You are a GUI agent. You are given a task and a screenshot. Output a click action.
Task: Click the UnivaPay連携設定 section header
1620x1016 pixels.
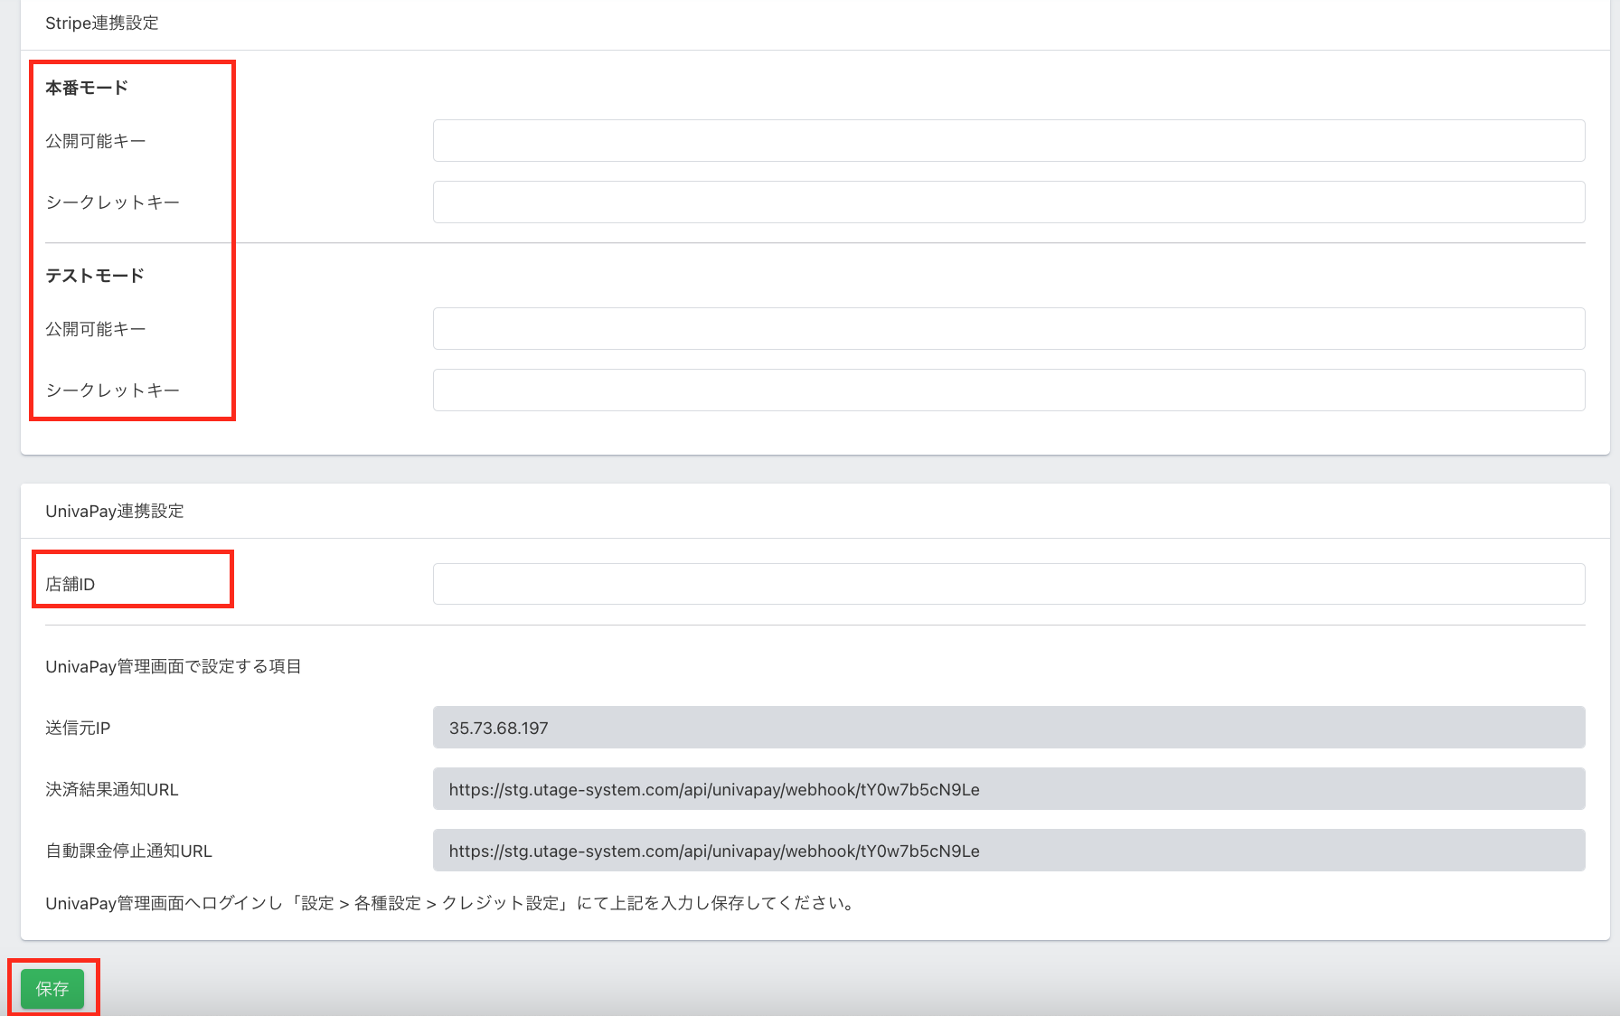[115, 512]
